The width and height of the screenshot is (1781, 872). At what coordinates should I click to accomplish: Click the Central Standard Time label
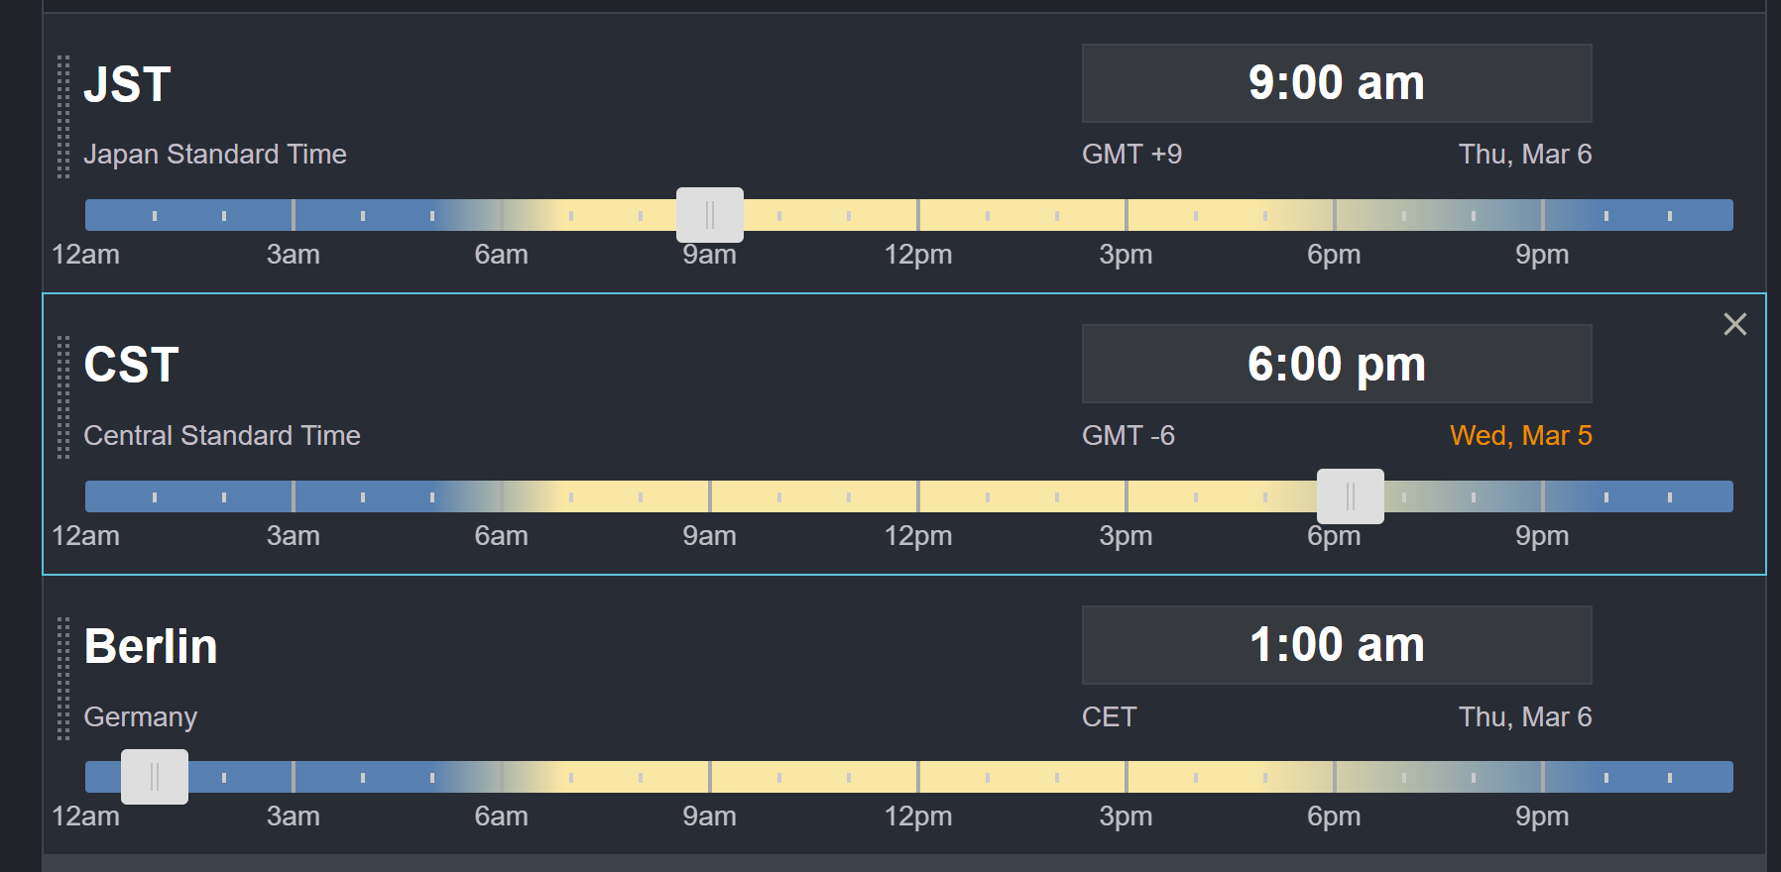(x=222, y=436)
